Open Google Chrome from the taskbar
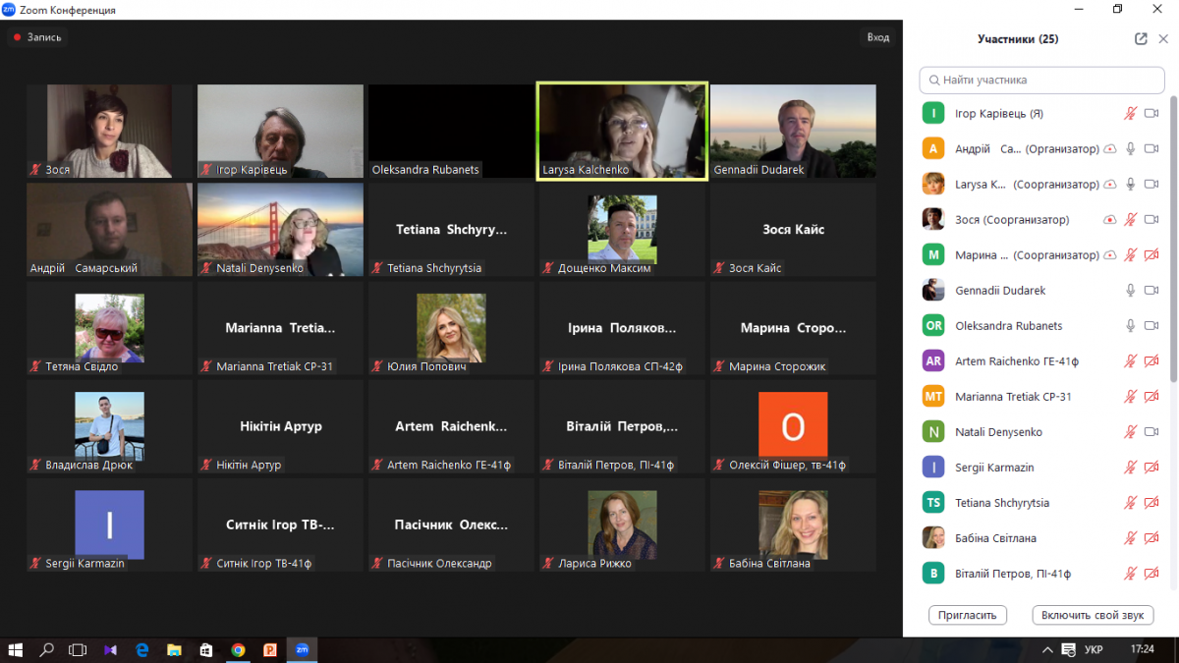Viewport: 1179px width, 663px height. 238,649
